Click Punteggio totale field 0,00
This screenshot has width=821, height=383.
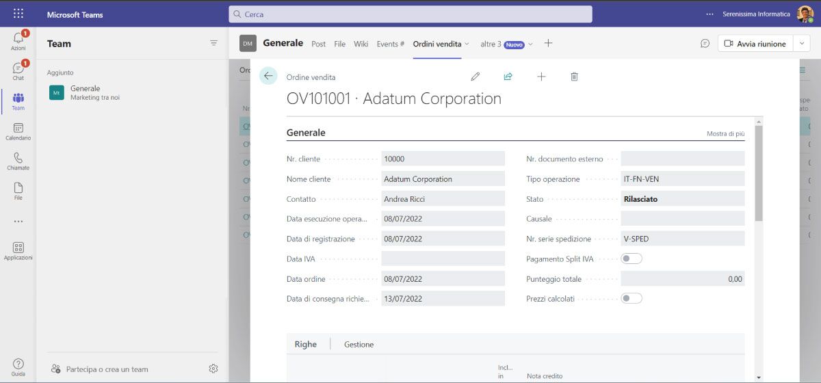683,279
